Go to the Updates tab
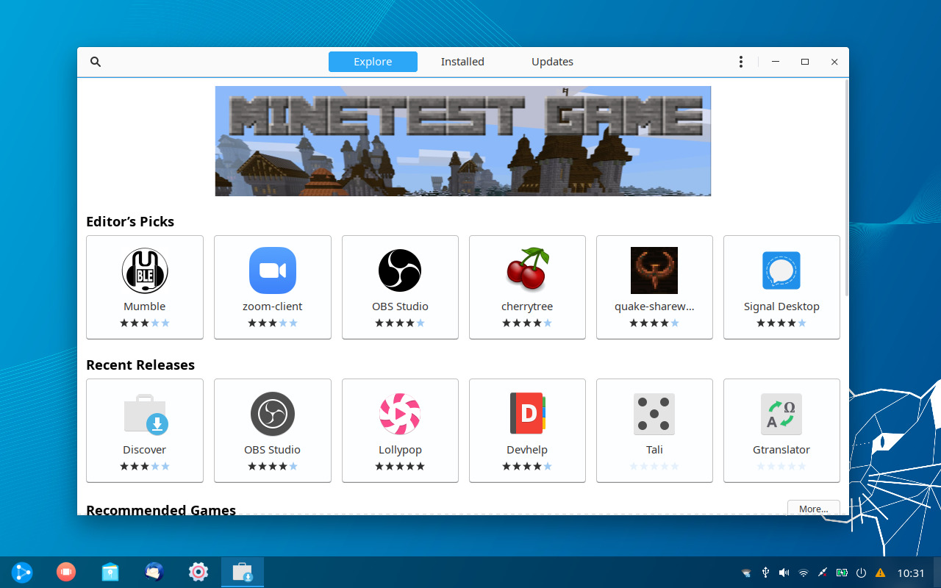The width and height of the screenshot is (941, 588). coord(552,62)
